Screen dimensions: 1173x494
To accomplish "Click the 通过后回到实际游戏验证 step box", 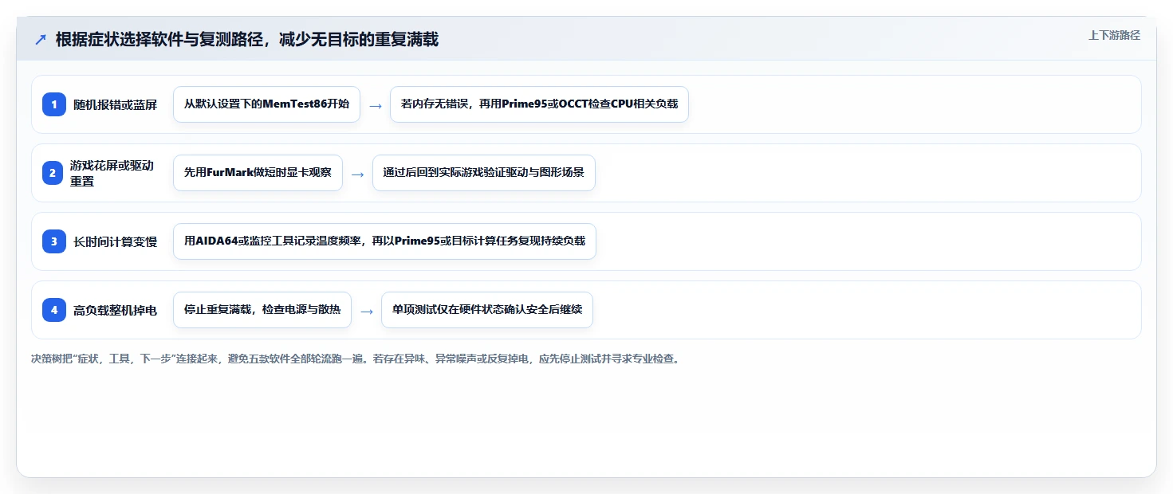I will pos(484,173).
